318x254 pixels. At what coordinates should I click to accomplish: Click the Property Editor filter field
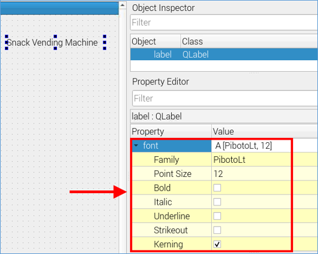(225, 98)
